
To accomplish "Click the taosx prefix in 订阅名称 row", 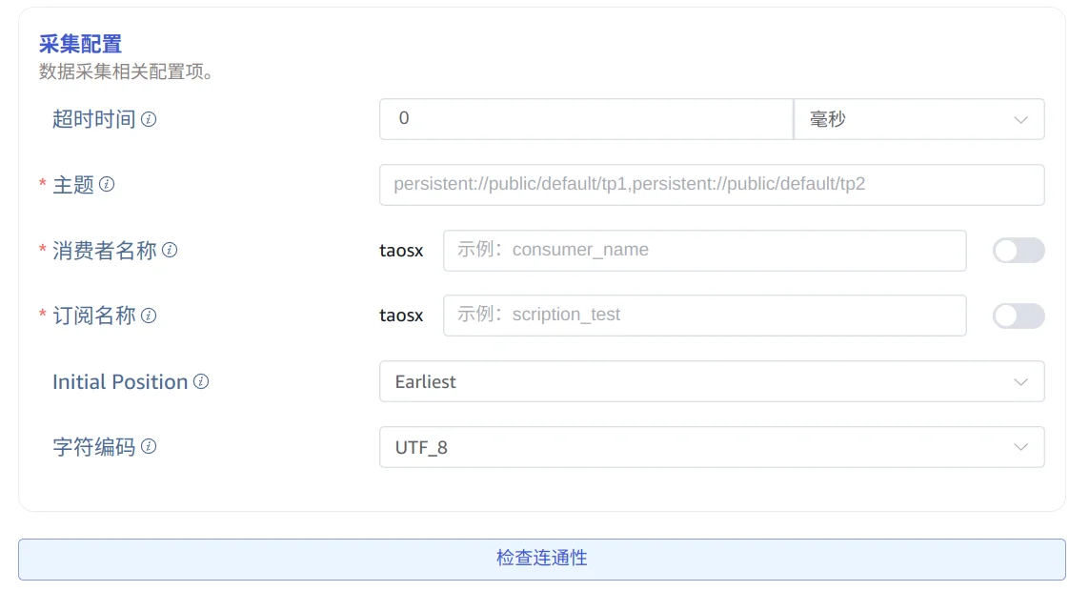I will click(401, 316).
